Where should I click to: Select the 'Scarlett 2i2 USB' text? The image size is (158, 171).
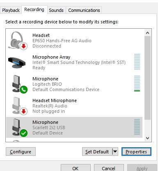pos(49,128)
